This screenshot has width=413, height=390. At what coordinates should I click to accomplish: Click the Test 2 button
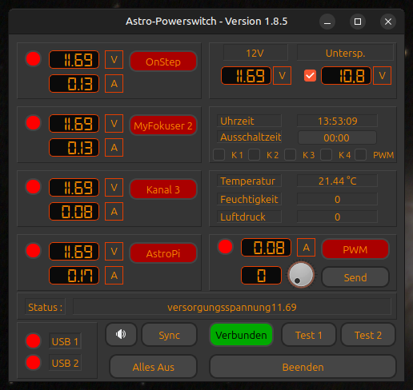point(368,335)
